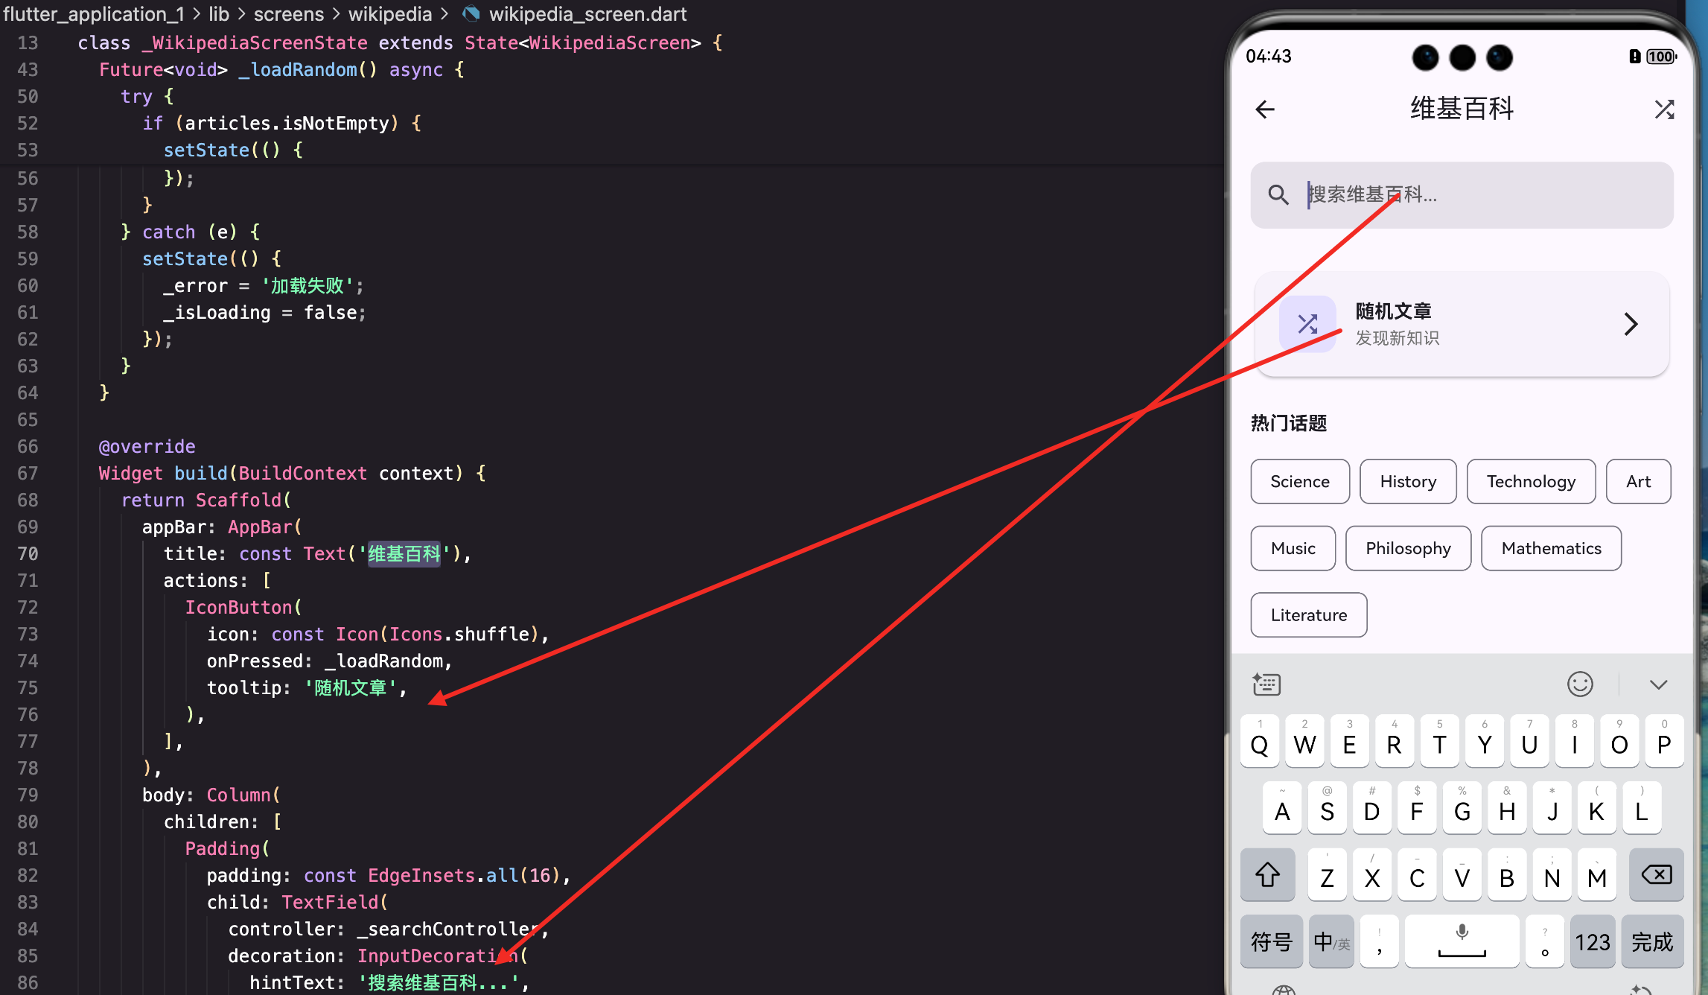This screenshot has width=1708, height=995.
Task: Tap the T key
Action: click(x=1439, y=742)
